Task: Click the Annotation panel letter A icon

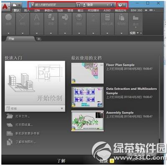Action: [37, 18]
